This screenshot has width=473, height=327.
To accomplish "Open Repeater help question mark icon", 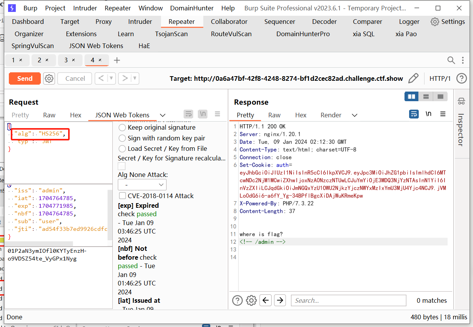I will tap(461, 78).
